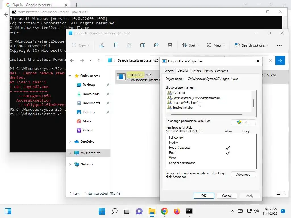Click the user names list horizontal scrollbar
Image resolution: width=291 pixels, height=218 pixels.
[x=207, y=114]
